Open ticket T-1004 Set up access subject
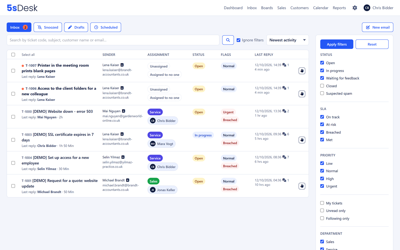This screenshot has height=250, width=400. coord(55,160)
